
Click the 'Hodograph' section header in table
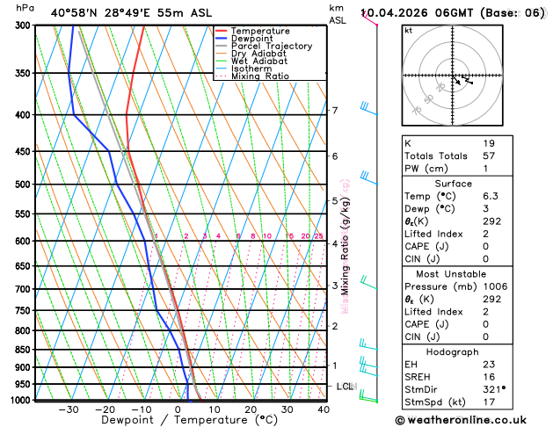click(453, 352)
